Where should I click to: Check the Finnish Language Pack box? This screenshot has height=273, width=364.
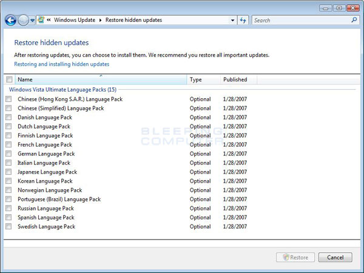click(x=8, y=135)
